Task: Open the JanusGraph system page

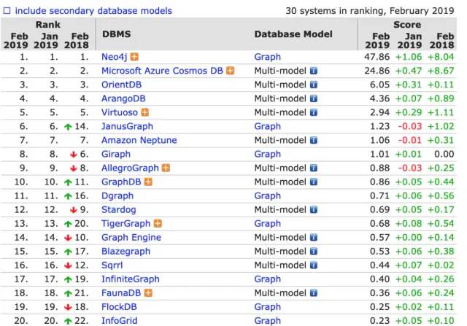Action: click(x=128, y=126)
